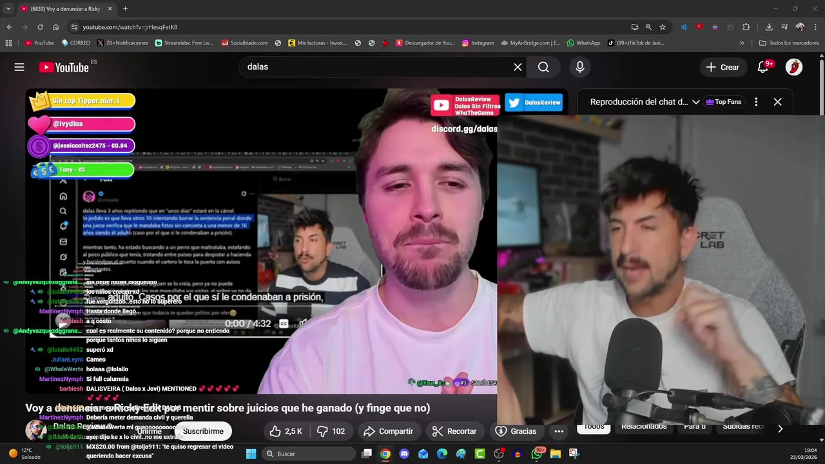Image resolution: width=825 pixels, height=464 pixels.
Task: Clear the 'dalas' search query
Action: (x=518, y=67)
